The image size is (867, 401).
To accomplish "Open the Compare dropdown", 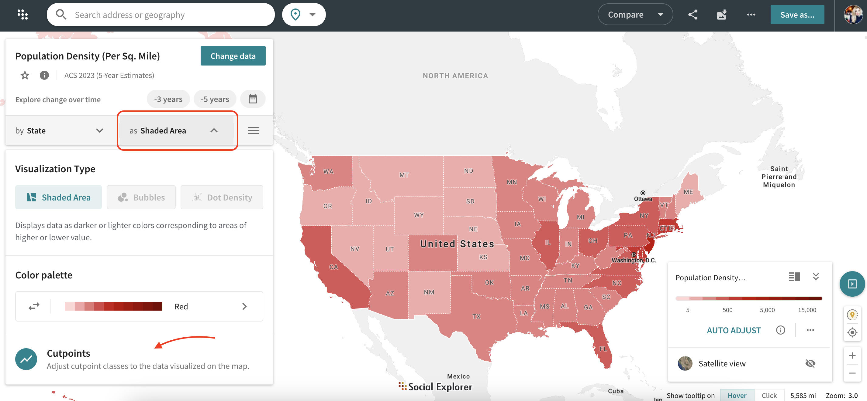I will 635,15.
